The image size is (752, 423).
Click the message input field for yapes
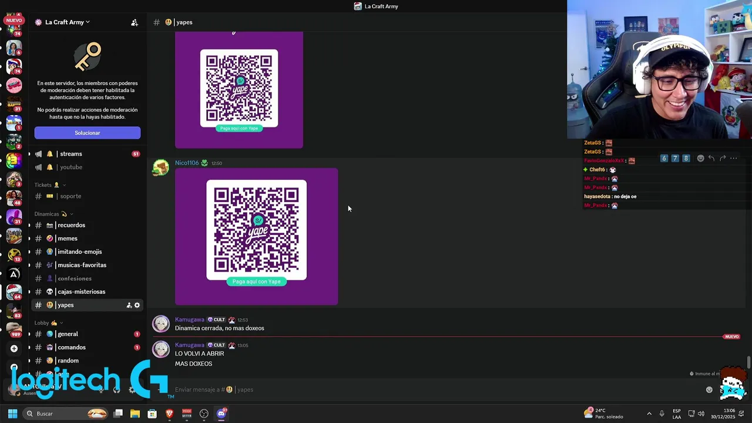[435, 390]
